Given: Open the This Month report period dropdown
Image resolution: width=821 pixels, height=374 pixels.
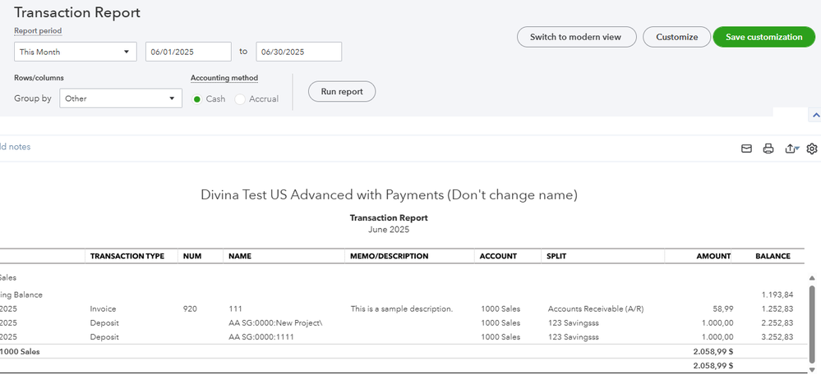Looking at the screenshot, I should click(x=75, y=52).
